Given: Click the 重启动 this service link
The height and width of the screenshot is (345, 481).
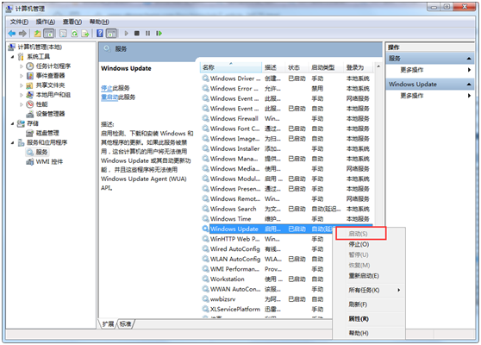Looking at the screenshot, I should click(109, 97).
